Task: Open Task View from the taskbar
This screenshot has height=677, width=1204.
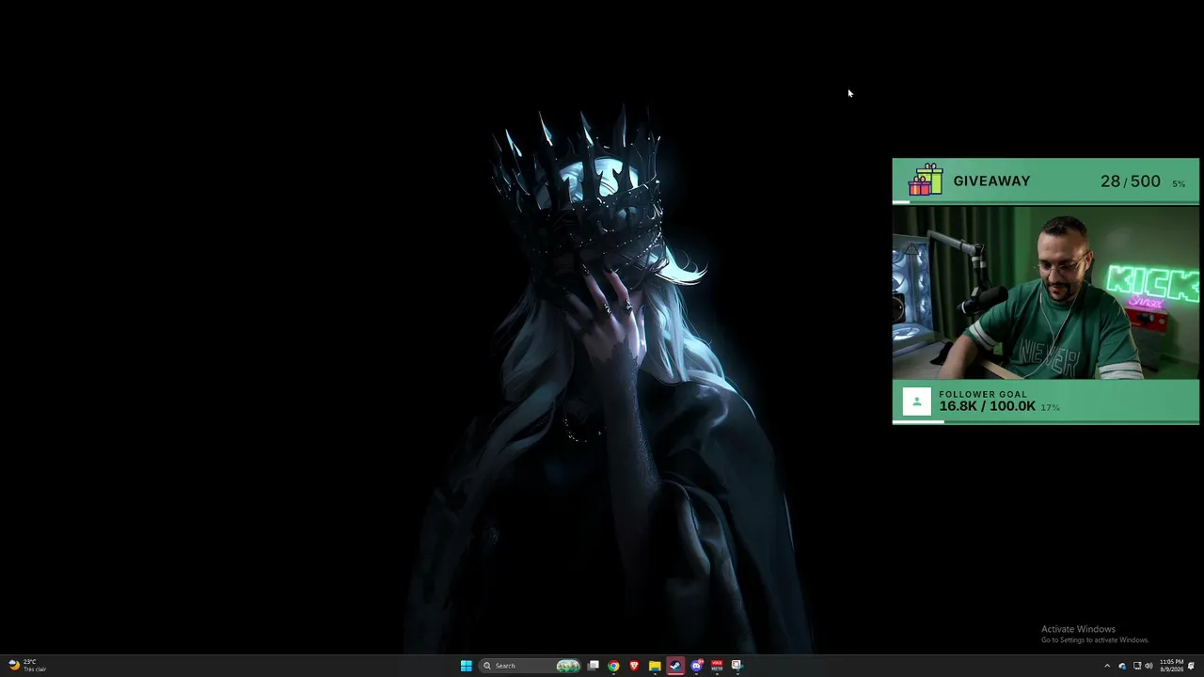Action: pyautogui.click(x=594, y=666)
